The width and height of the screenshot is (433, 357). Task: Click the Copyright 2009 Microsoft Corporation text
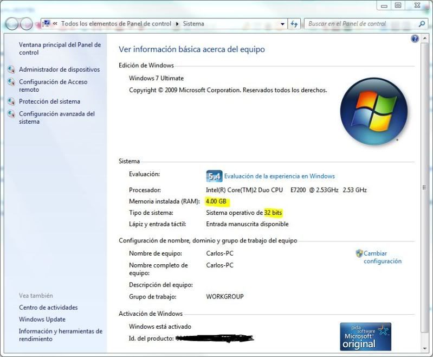[x=228, y=90]
